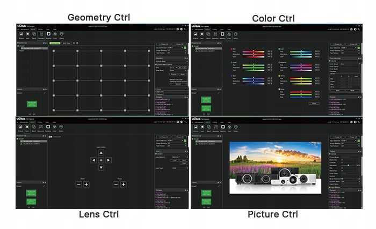This screenshot has height=229, width=376.
Task: Open Input Selection dropdown in Geometry Ctrl window
Action: click(x=178, y=48)
